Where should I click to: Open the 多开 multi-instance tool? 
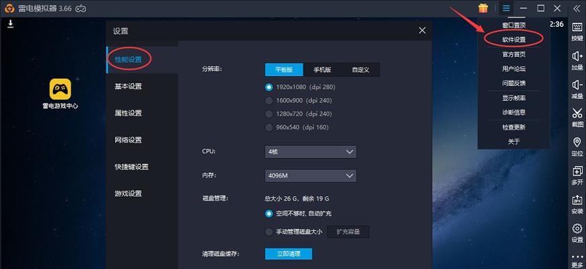point(577,176)
